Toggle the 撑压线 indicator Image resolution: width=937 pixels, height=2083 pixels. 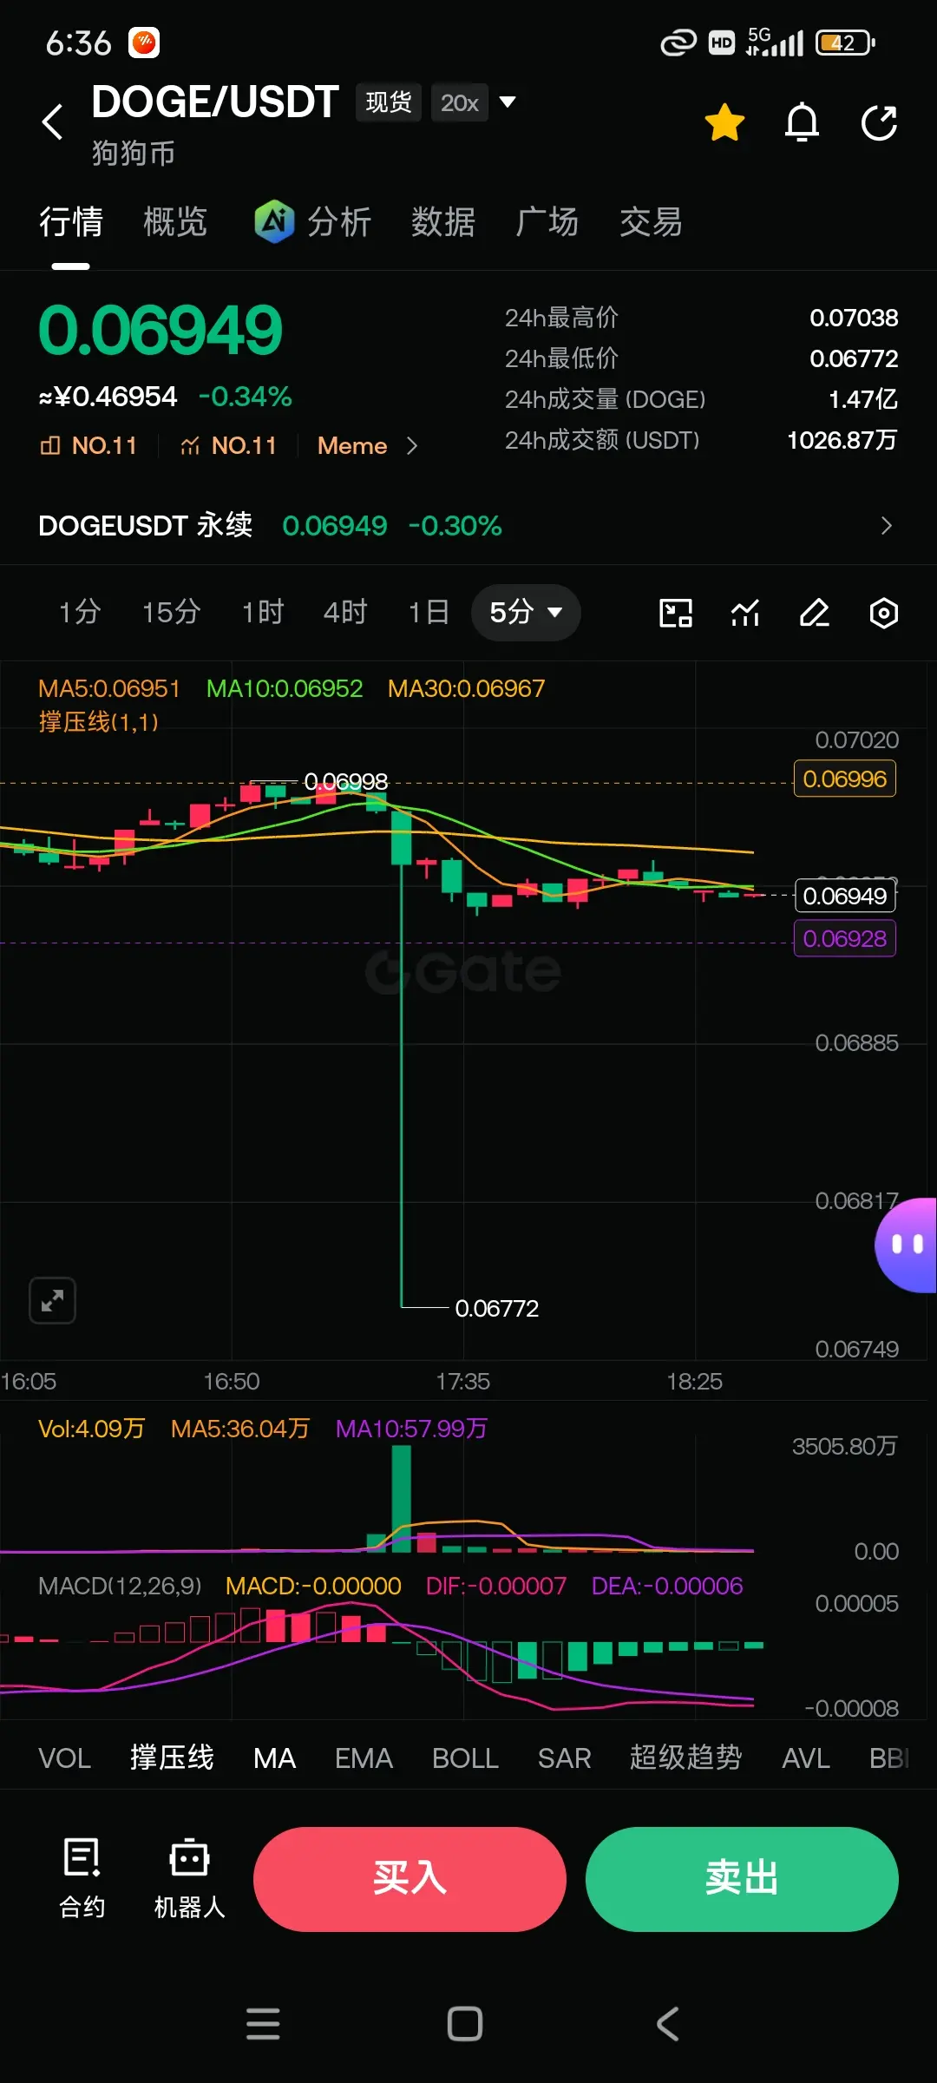click(172, 1758)
